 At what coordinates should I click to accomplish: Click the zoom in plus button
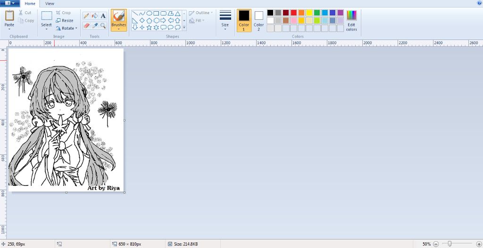coord(479,244)
